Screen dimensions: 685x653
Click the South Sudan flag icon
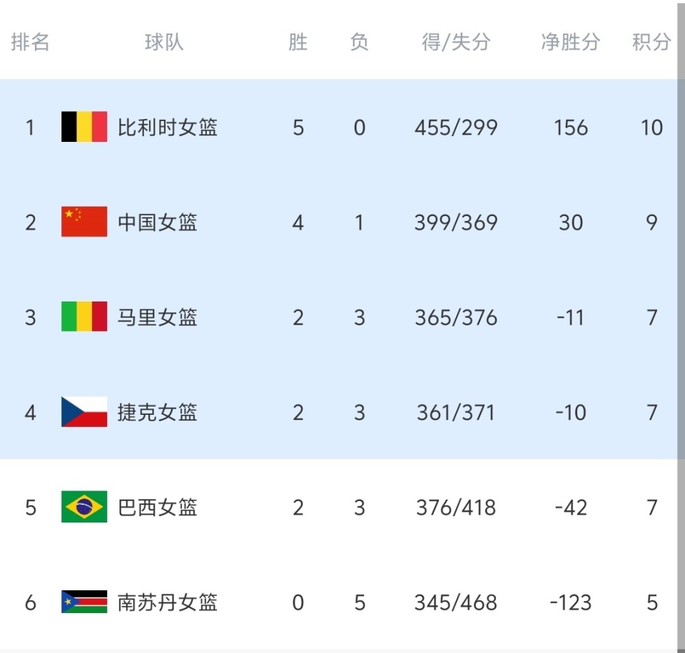[x=84, y=602]
